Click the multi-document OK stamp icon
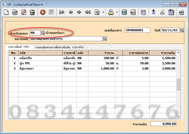This screenshot has width=189, height=134. point(171,12)
